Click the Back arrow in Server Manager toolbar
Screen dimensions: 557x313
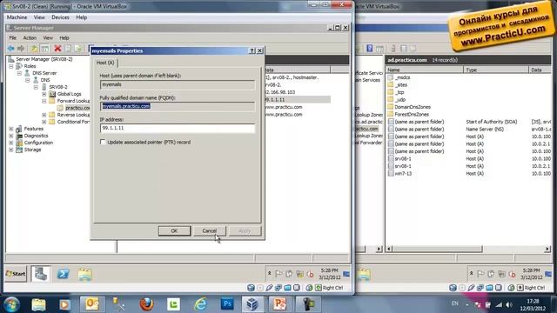[x=11, y=49]
